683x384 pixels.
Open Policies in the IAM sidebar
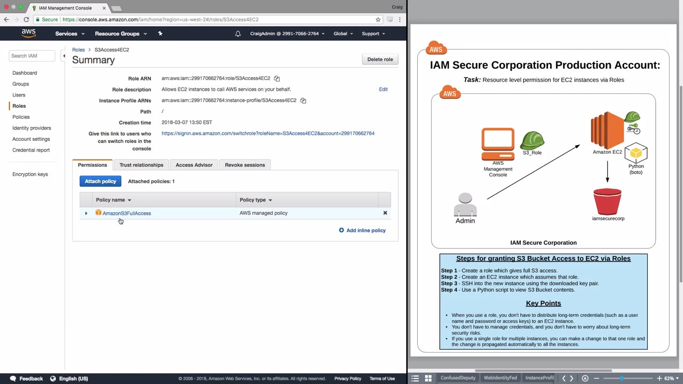[x=21, y=117]
